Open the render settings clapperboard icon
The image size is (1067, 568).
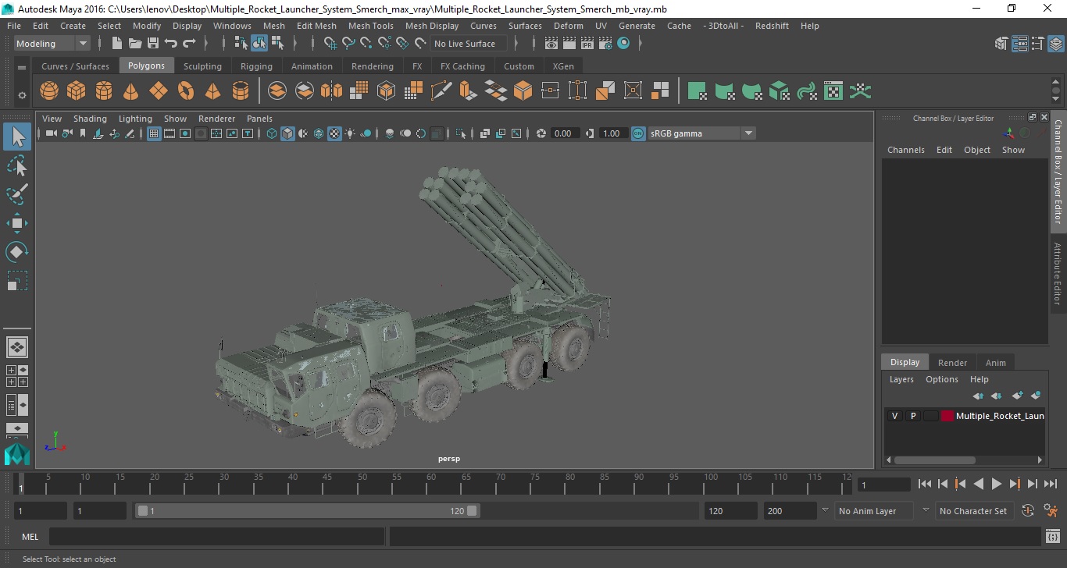(606, 44)
